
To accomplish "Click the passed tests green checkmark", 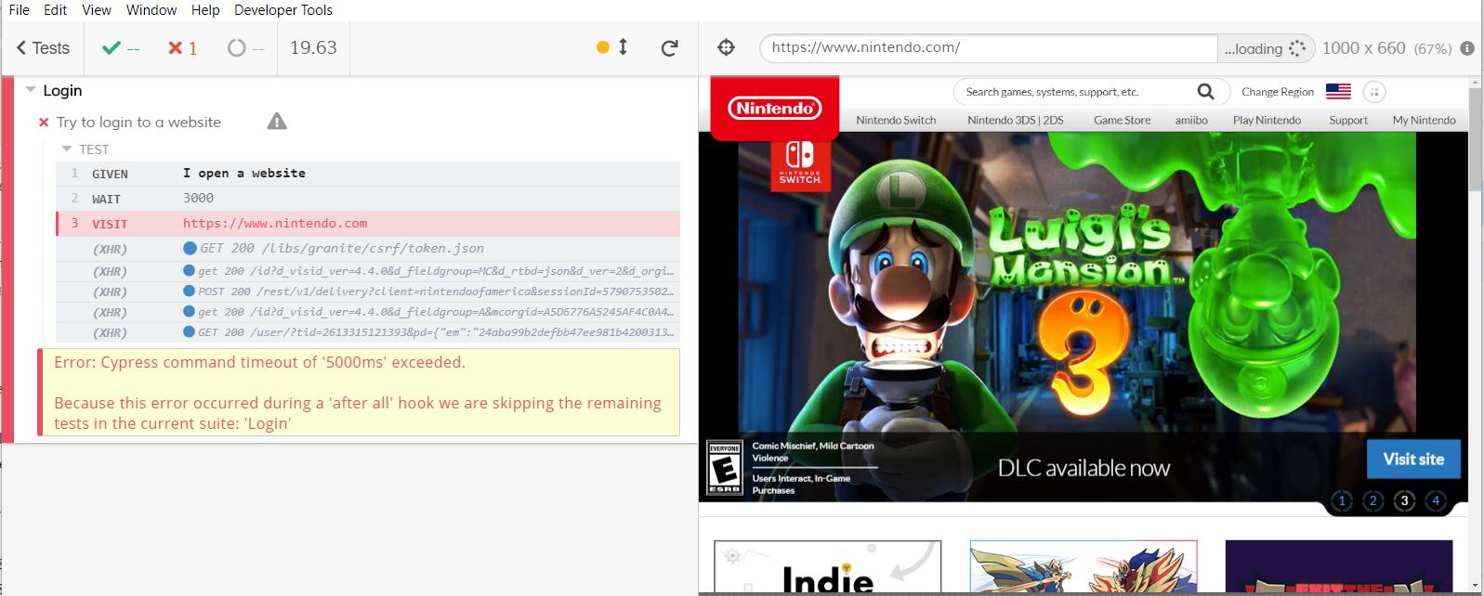I will (112, 48).
